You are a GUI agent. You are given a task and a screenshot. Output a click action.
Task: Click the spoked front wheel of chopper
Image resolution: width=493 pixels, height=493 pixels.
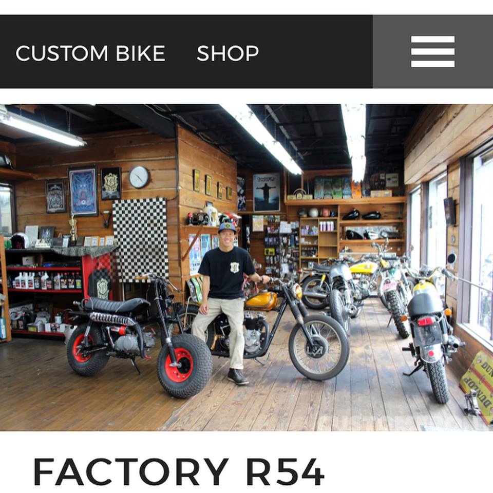pos(319,347)
